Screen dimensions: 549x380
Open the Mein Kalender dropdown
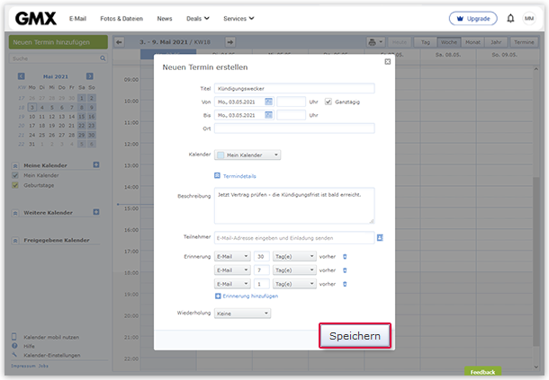pos(247,155)
